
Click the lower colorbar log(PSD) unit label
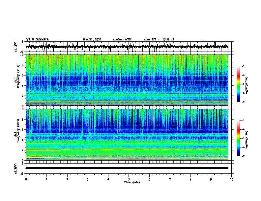point(247,140)
